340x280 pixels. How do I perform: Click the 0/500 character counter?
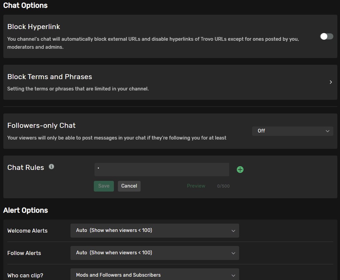coord(223,186)
